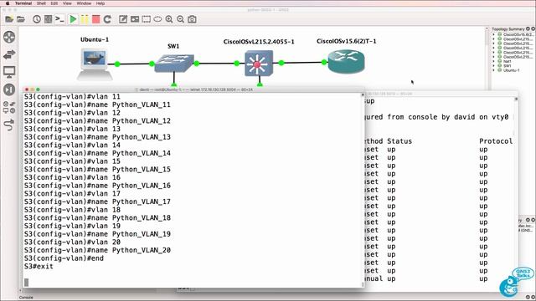Click the Zoom in magnifier
536x301 pixels.
tap(169, 19)
